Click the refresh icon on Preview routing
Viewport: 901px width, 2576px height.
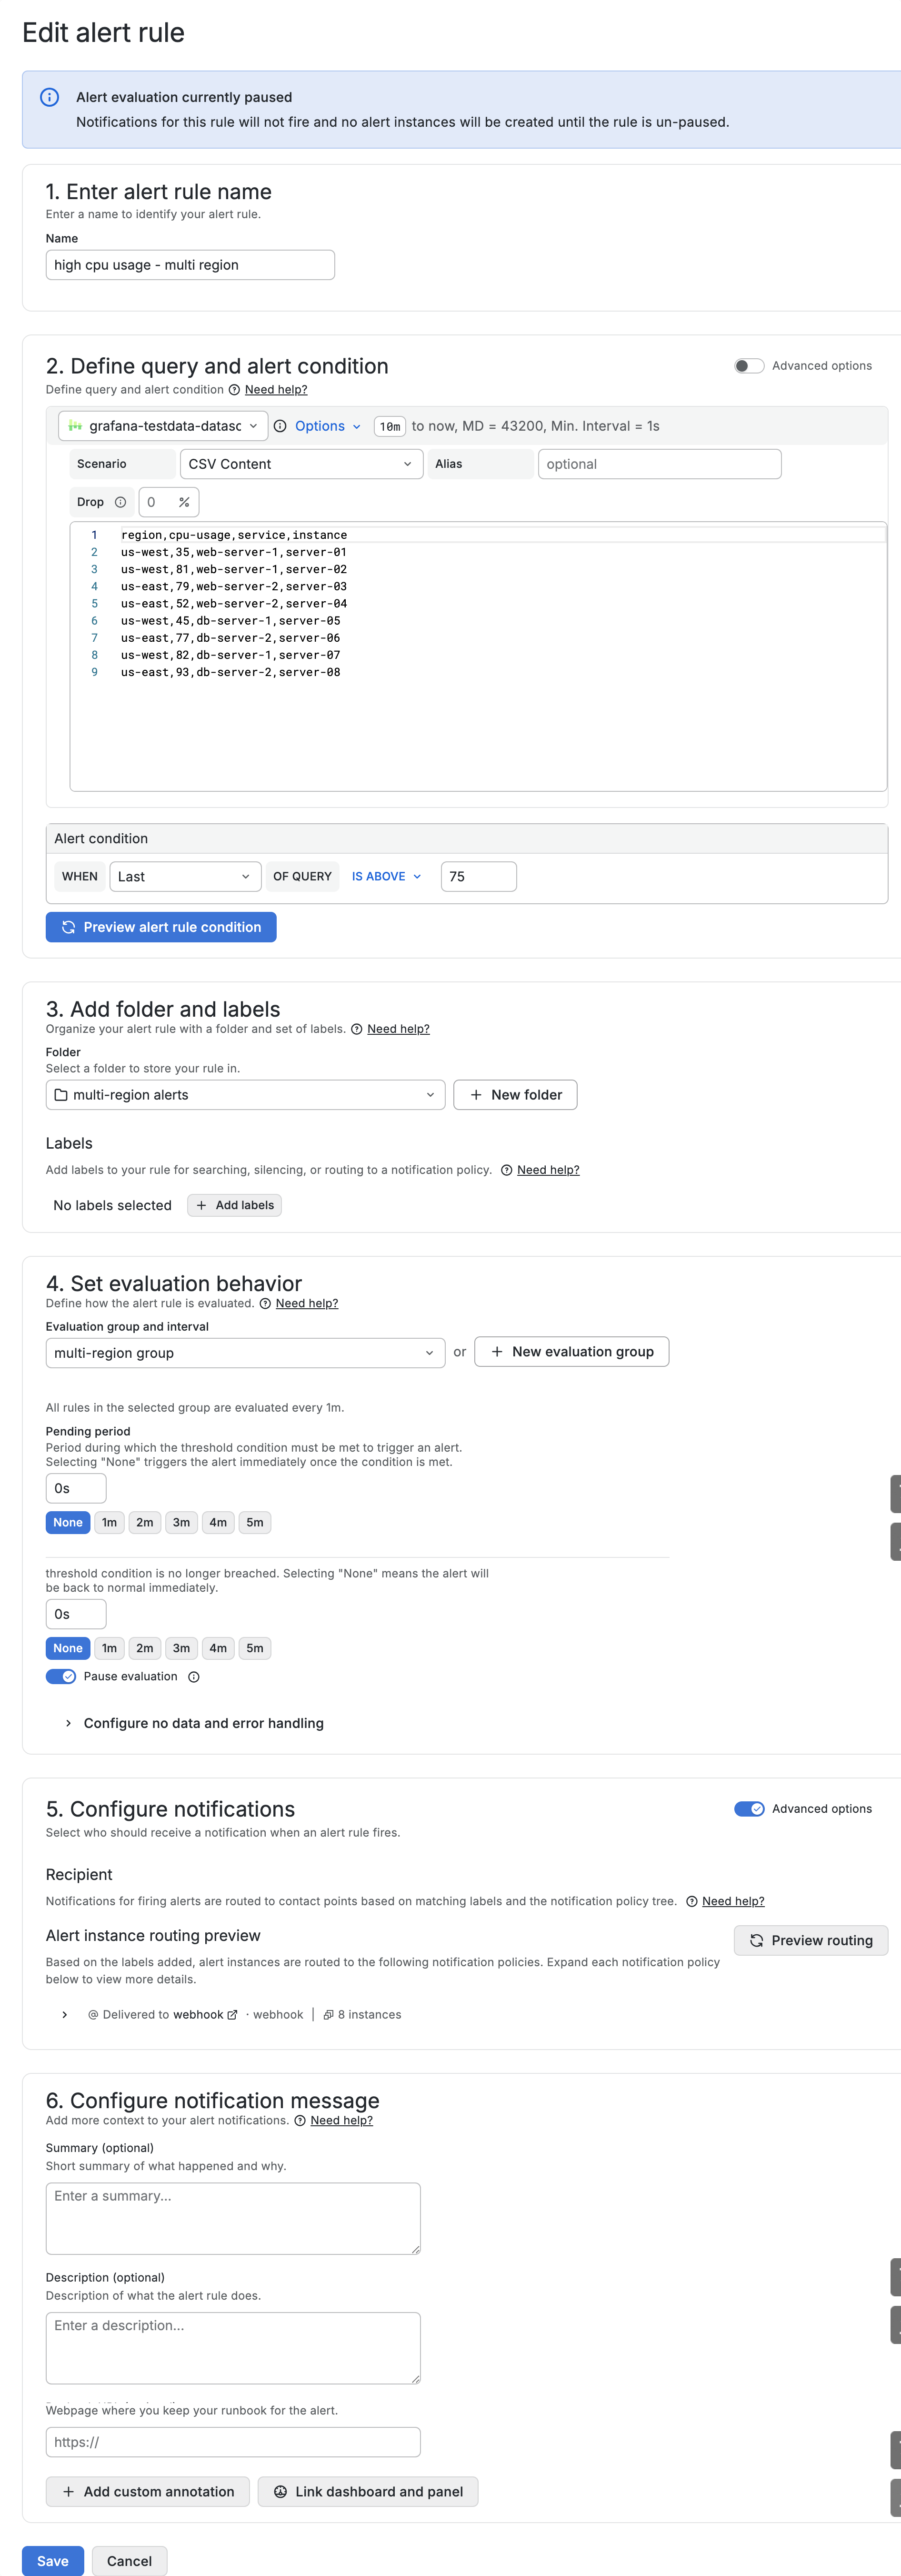757,1941
